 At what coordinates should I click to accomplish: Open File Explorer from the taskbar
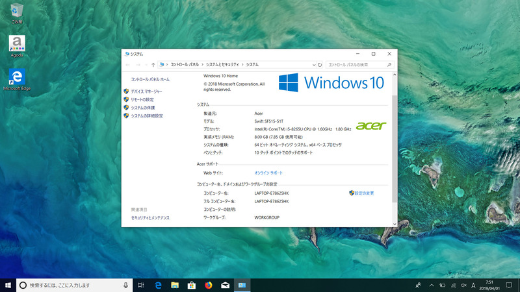click(x=175, y=285)
